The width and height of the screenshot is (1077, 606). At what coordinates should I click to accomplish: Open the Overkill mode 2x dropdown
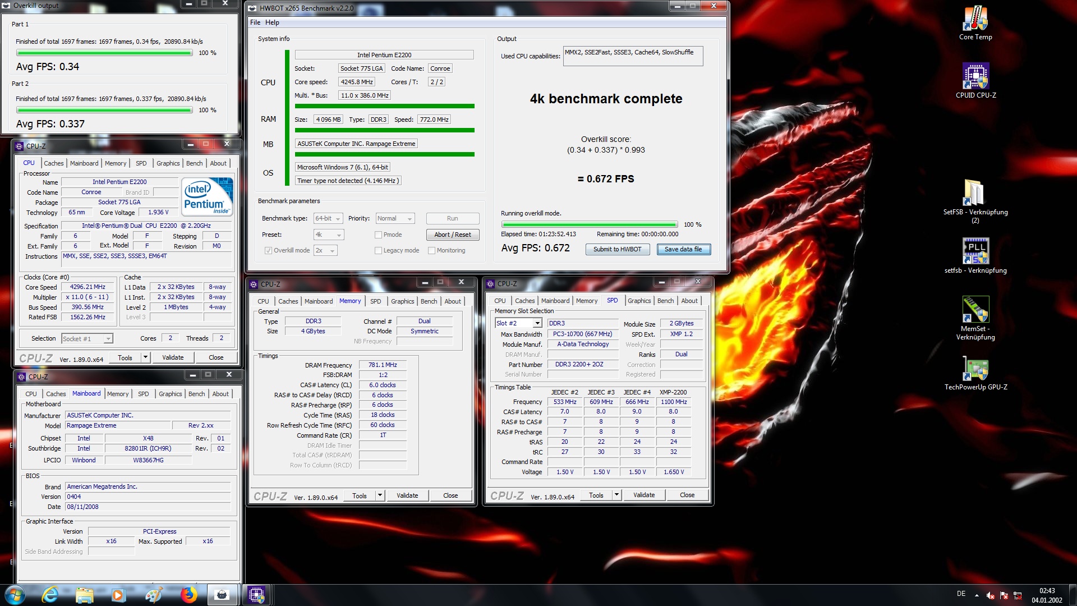(325, 250)
